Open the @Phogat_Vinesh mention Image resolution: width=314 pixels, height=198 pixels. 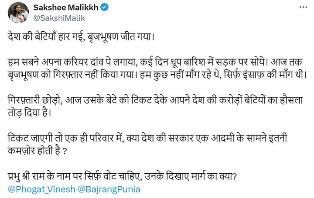coord(41,190)
